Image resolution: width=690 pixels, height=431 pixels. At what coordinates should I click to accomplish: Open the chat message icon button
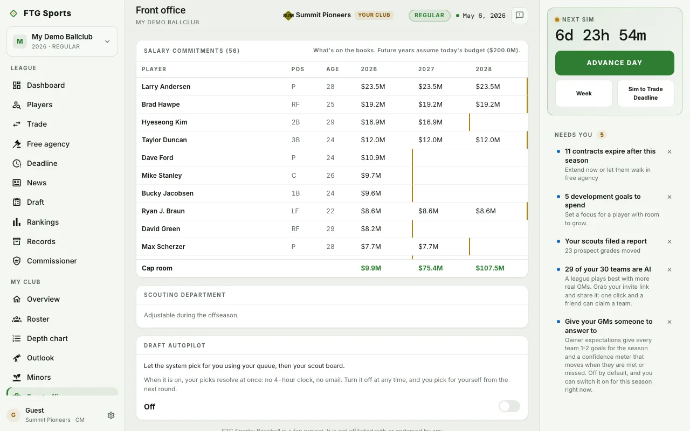point(520,16)
